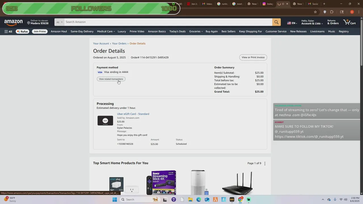This screenshot has width=363, height=204.
Task: Open Today's Deals in the nav bar
Action: click(178, 31)
